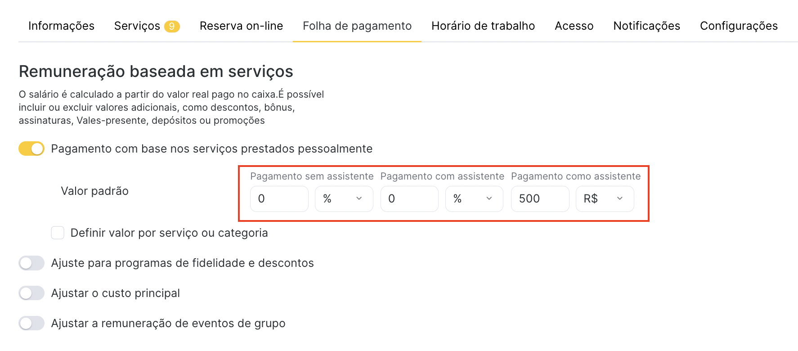The width and height of the screenshot is (798, 351).
Task: Click Pagamento com assistente value field
Action: click(409, 198)
